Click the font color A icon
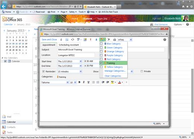 pos(119,82)
